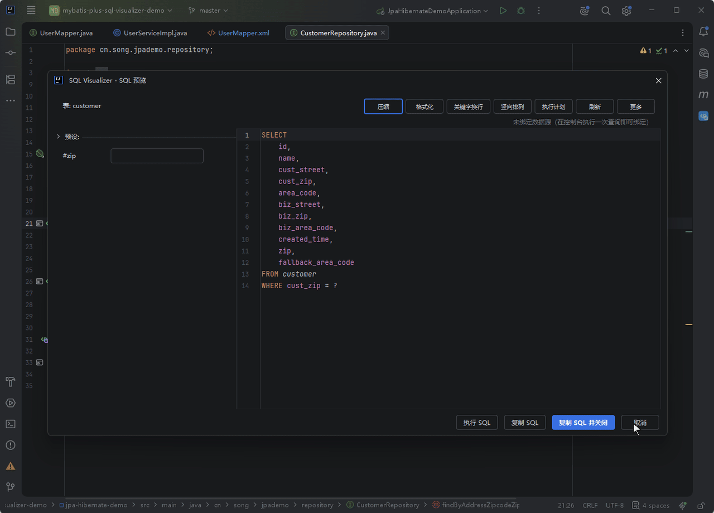Focus the #zip parameter input field
Viewport: 714px width, 513px height.
point(157,156)
